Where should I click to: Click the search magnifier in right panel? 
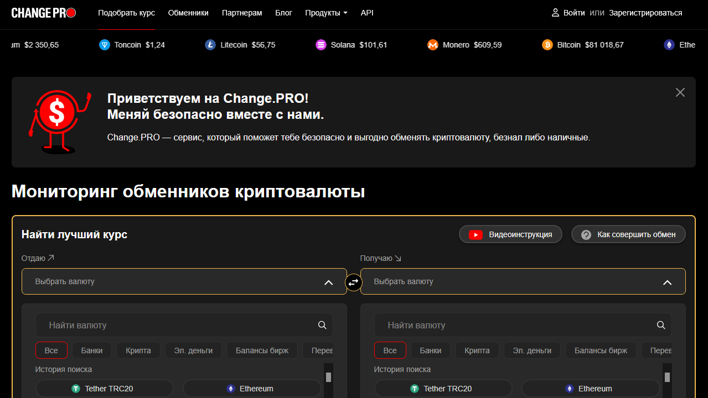661,325
